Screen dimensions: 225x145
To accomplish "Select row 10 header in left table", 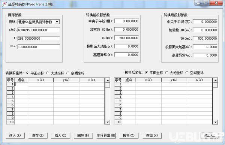I will pyautogui.click(x=10, y=122).
